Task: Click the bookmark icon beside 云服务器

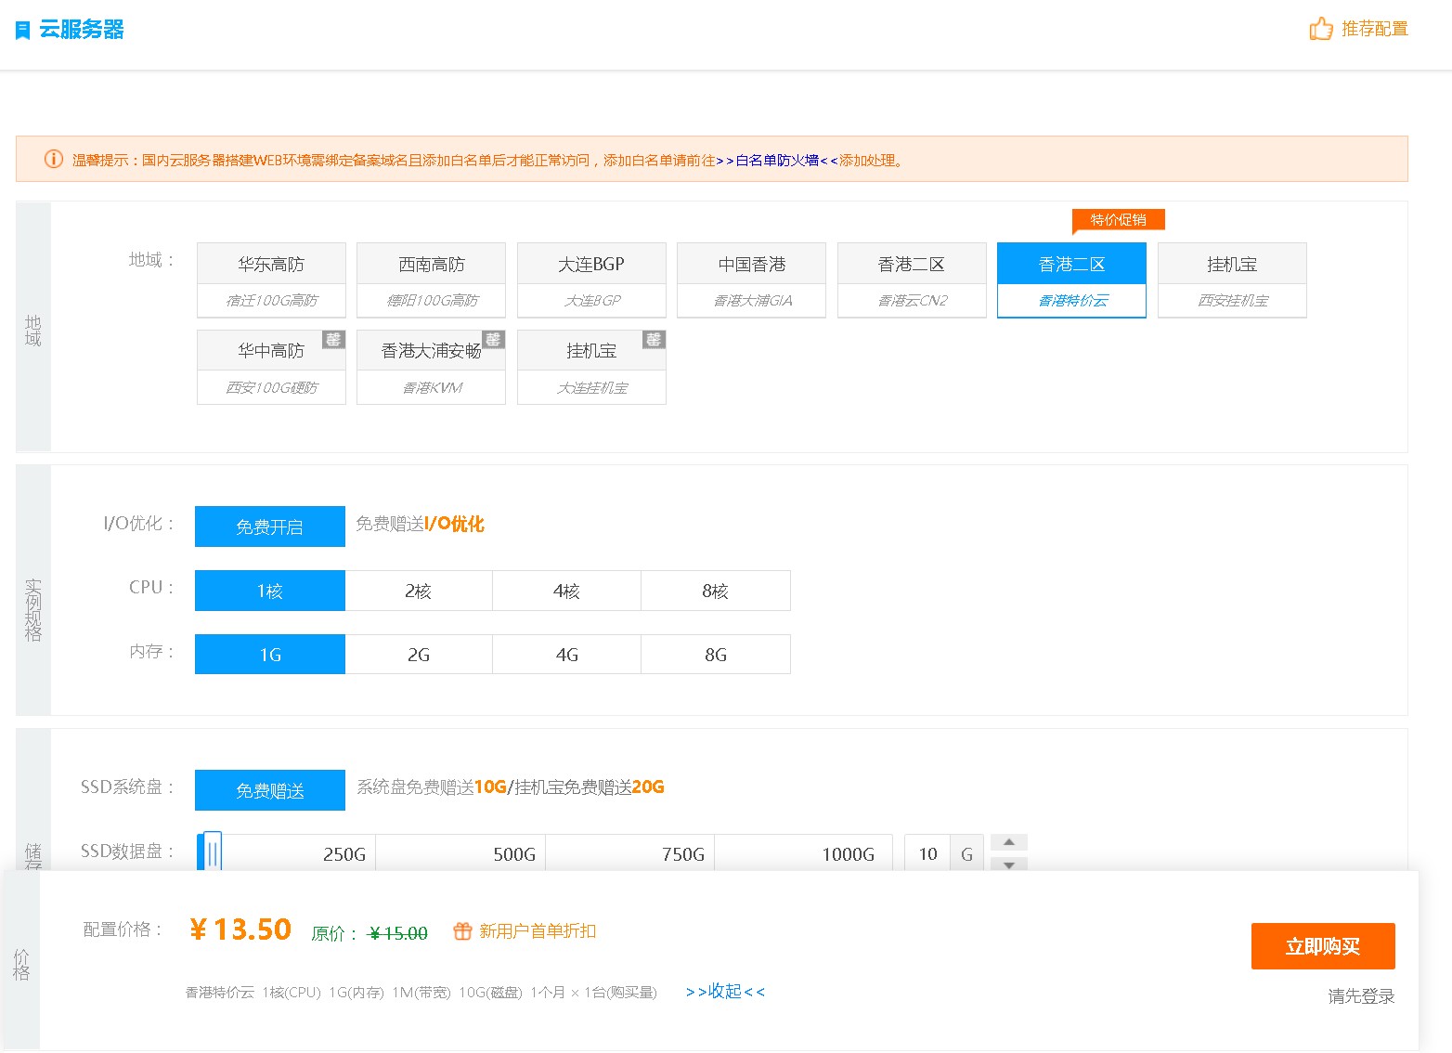Action: click(x=23, y=31)
